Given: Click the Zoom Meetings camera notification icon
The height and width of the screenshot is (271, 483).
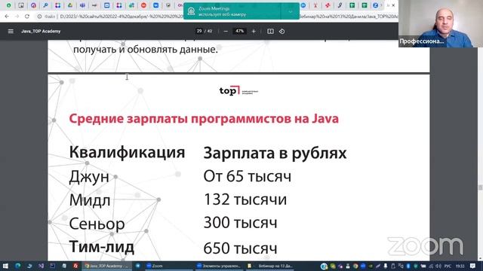Looking at the screenshot, I should pyautogui.click(x=191, y=11).
